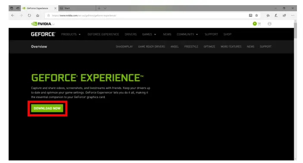Open the NVIDIA user account icon
The height and width of the screenshot is (163, 303).
pos(269,24)
